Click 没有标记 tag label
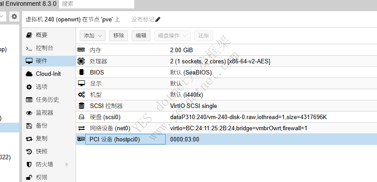Image resolution: width=377 pixels, height=182 pixels. pos(143,19)
